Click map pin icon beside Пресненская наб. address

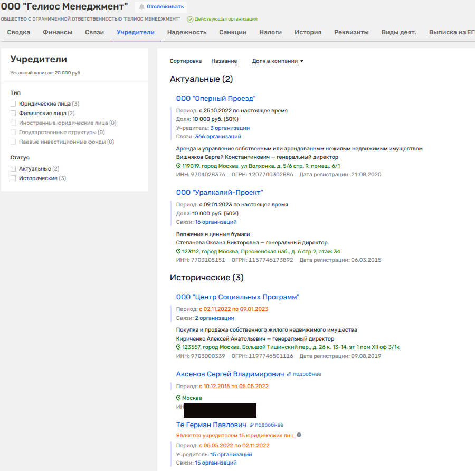click(178, 251)
